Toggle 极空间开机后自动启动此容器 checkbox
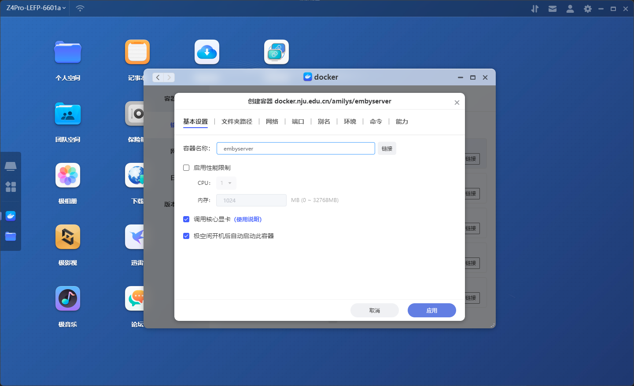 pyautogui.click(x=186, y=236)
